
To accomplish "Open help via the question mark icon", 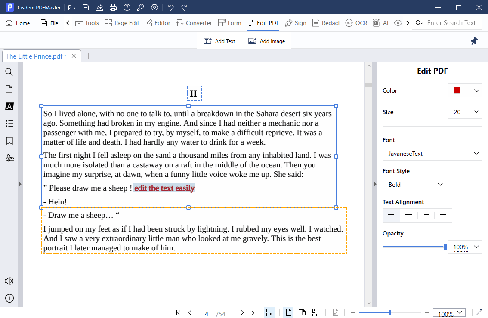I will pos(127,7).
